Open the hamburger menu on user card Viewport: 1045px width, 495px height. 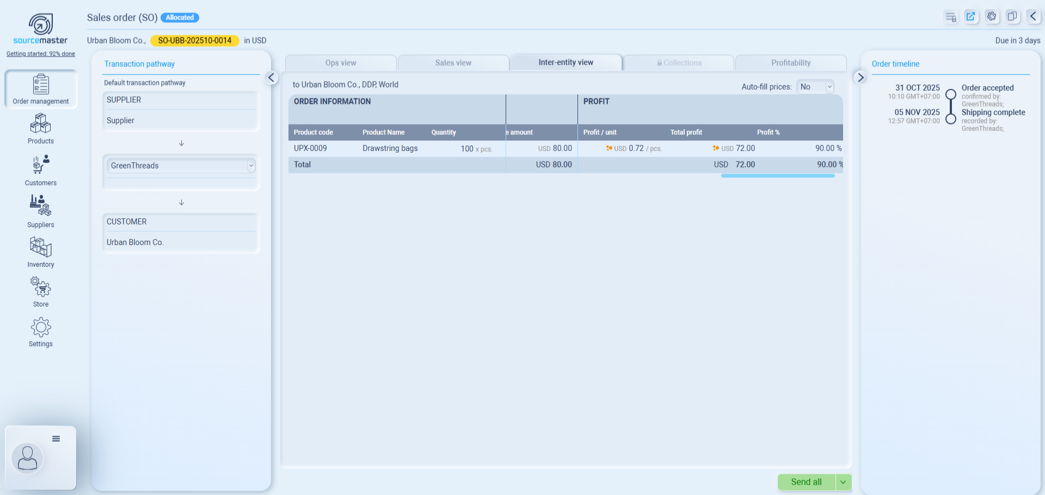(56, 438)
